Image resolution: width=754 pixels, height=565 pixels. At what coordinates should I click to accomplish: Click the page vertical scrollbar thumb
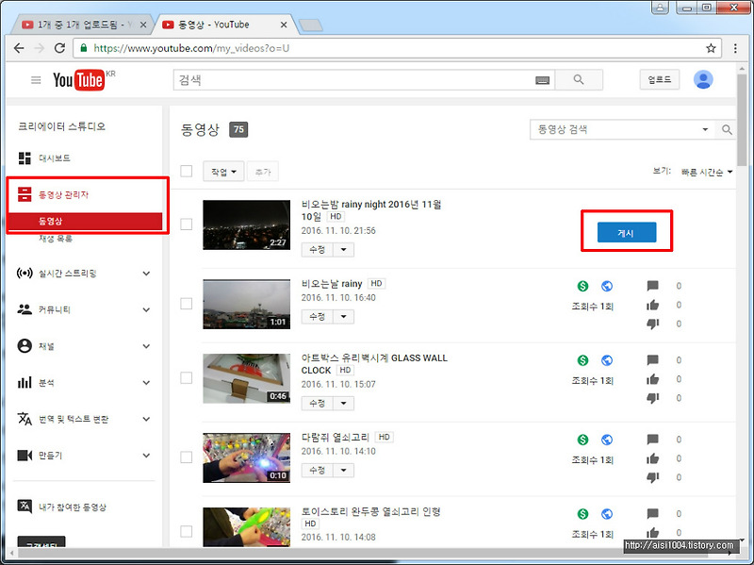point(742,121)
